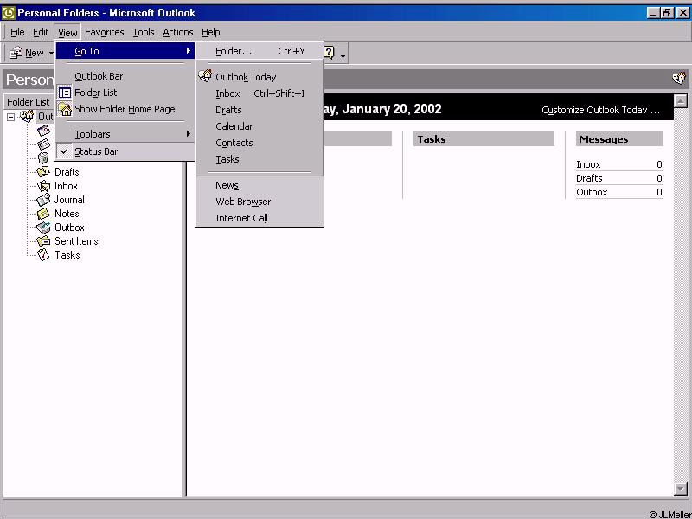Click the Outlook Today icon in the folder tree
This screenshot has height=519, width=692.
click(x=27, y=117)
